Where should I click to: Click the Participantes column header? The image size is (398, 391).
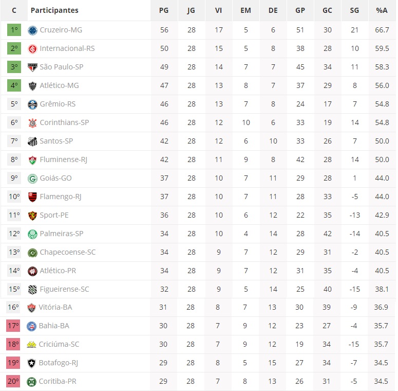click(54, 10)
